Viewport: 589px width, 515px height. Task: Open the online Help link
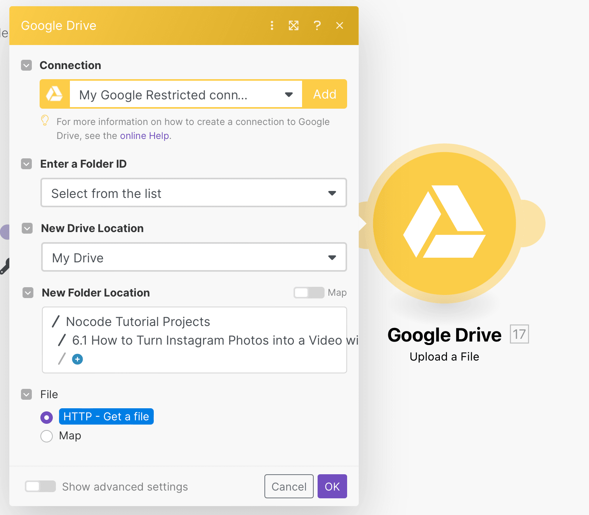click(144, 135)
